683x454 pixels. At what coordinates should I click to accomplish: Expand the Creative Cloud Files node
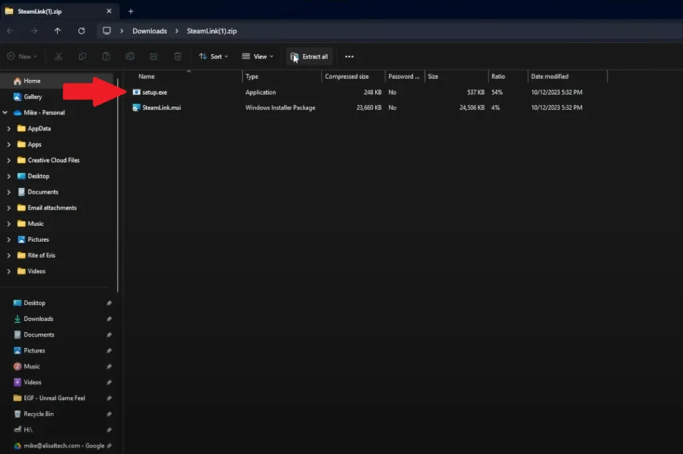click(9, 160)
